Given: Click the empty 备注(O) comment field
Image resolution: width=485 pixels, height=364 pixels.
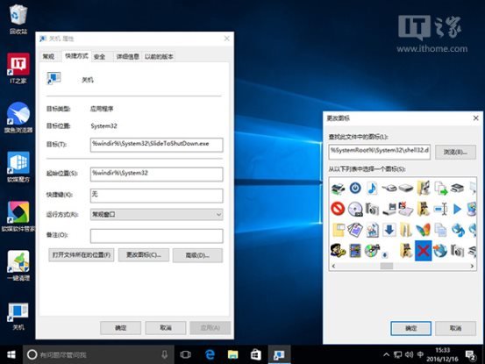Looking at the screenshot, I should [x=156, y=236].
